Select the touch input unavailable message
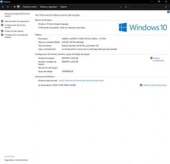 pyautogui.click(x=89, y=49)
